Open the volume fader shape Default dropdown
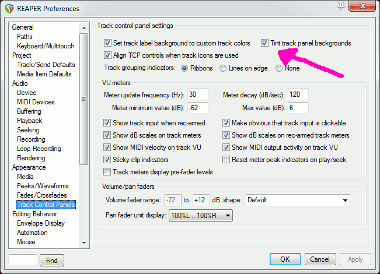Image resolution: width=380 pixels, height=274 pixels. [298, 200]
